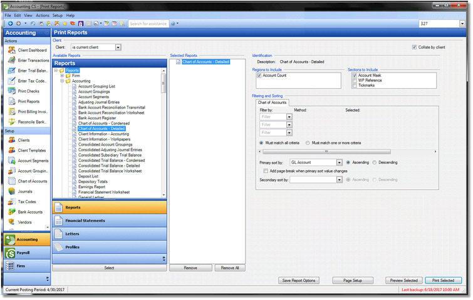The image size is (473, 300).
Task: Open Journals icon in sidebar
Action: click(12, 191)
